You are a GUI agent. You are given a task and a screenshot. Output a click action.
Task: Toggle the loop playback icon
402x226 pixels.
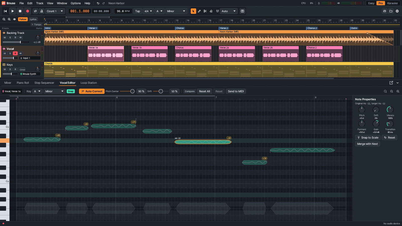click(35, 11)
